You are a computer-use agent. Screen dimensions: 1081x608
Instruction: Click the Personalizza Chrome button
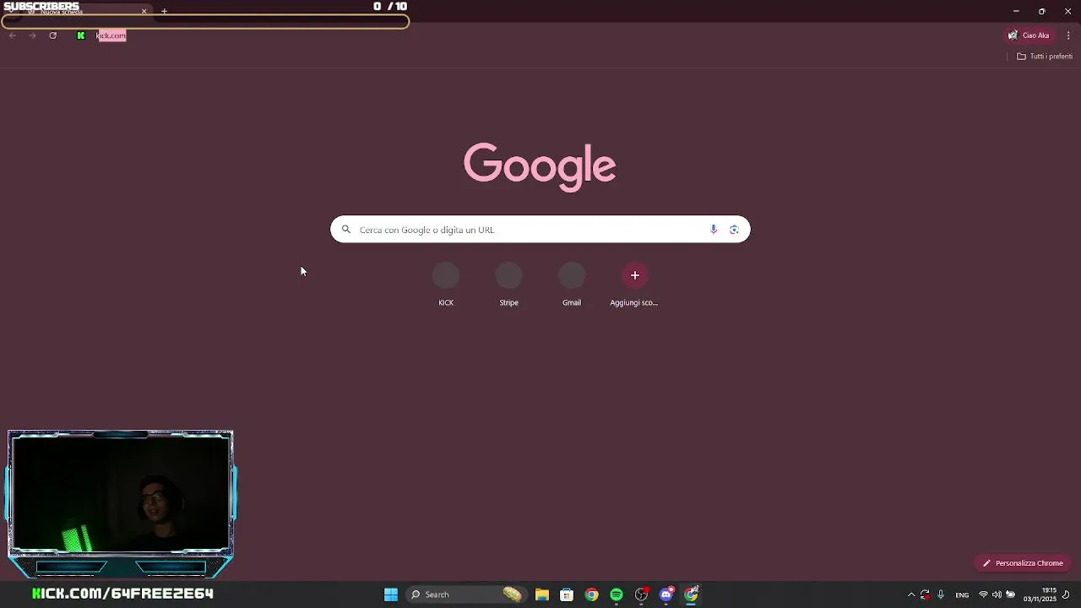(x=1023, y=563)
